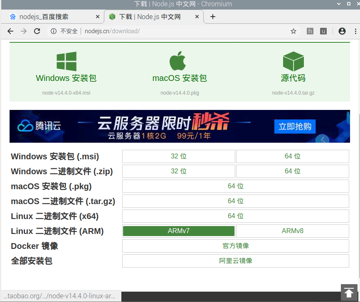Open the Docker 官方镜像 link

(236, 246)
